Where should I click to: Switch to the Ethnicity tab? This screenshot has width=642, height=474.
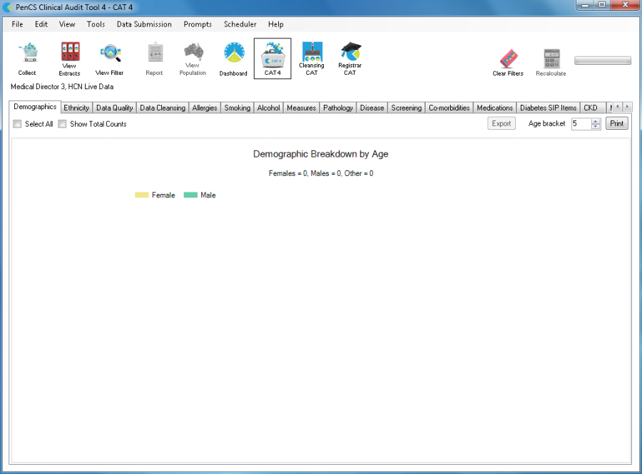click(76, 108)
